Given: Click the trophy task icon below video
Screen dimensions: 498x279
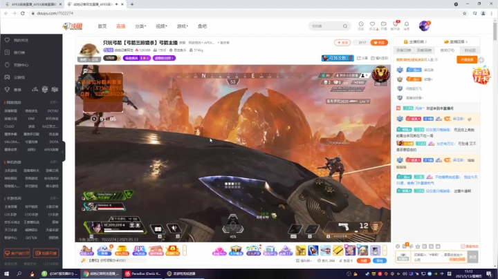Looking at the screenshot, I should (x=122, y=251).
